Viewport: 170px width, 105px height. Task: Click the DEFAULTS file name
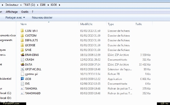tap(31, 40)
